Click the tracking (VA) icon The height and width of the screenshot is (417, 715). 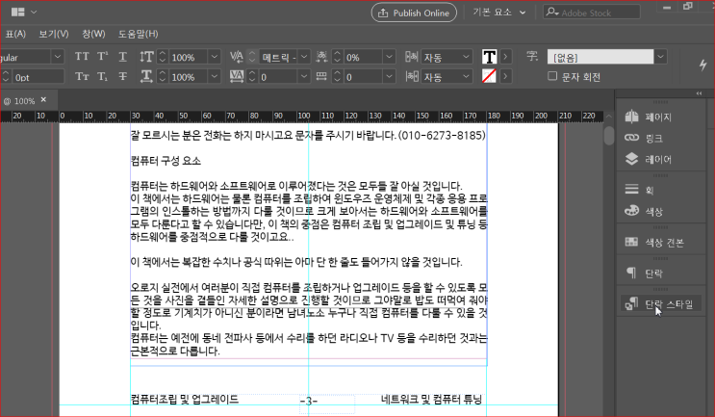pyautogui.click(x=236, y=76)
